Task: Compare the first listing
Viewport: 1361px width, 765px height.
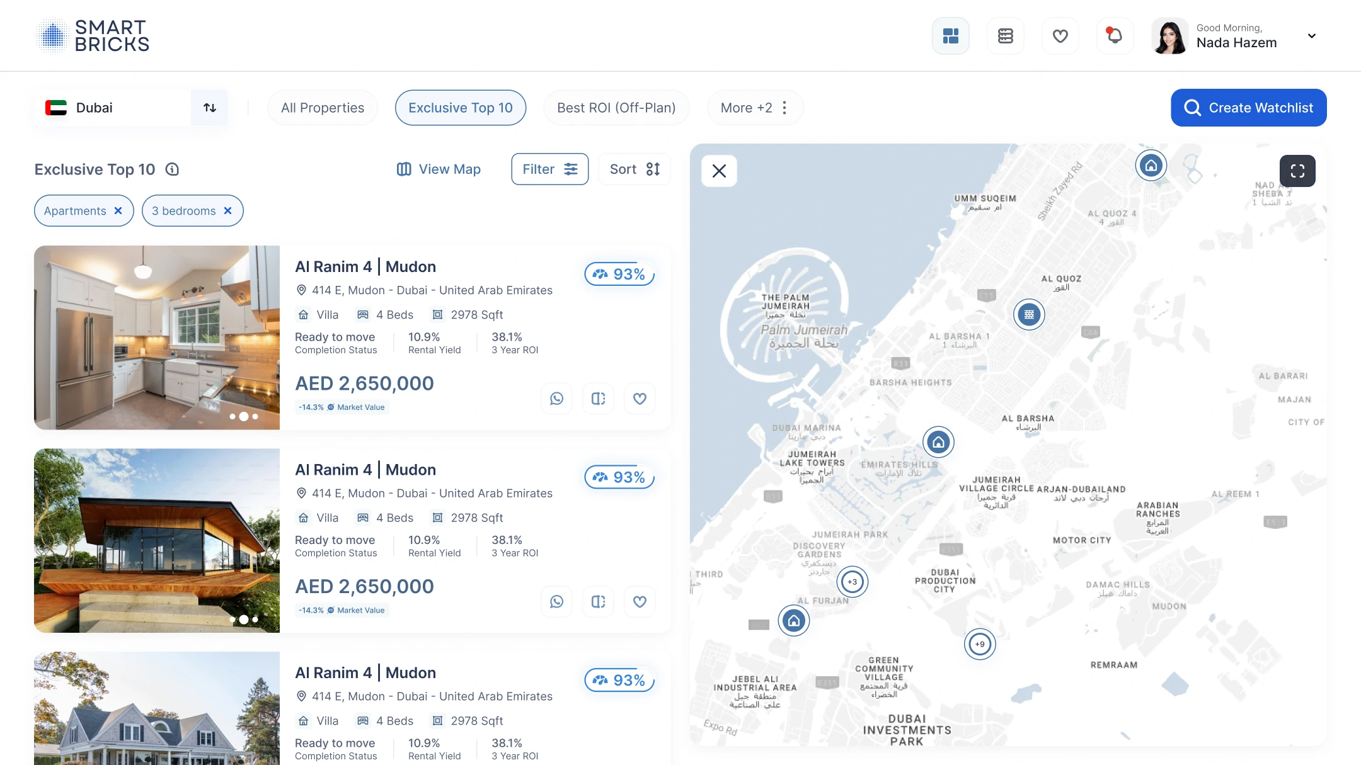Action: tap(599, 399)
